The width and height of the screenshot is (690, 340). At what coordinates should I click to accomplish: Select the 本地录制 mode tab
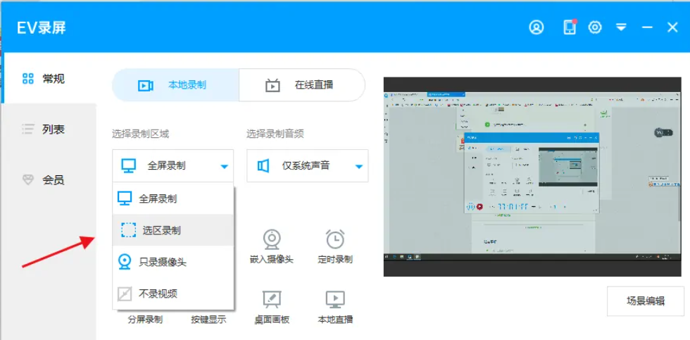(x=176, y=85)
